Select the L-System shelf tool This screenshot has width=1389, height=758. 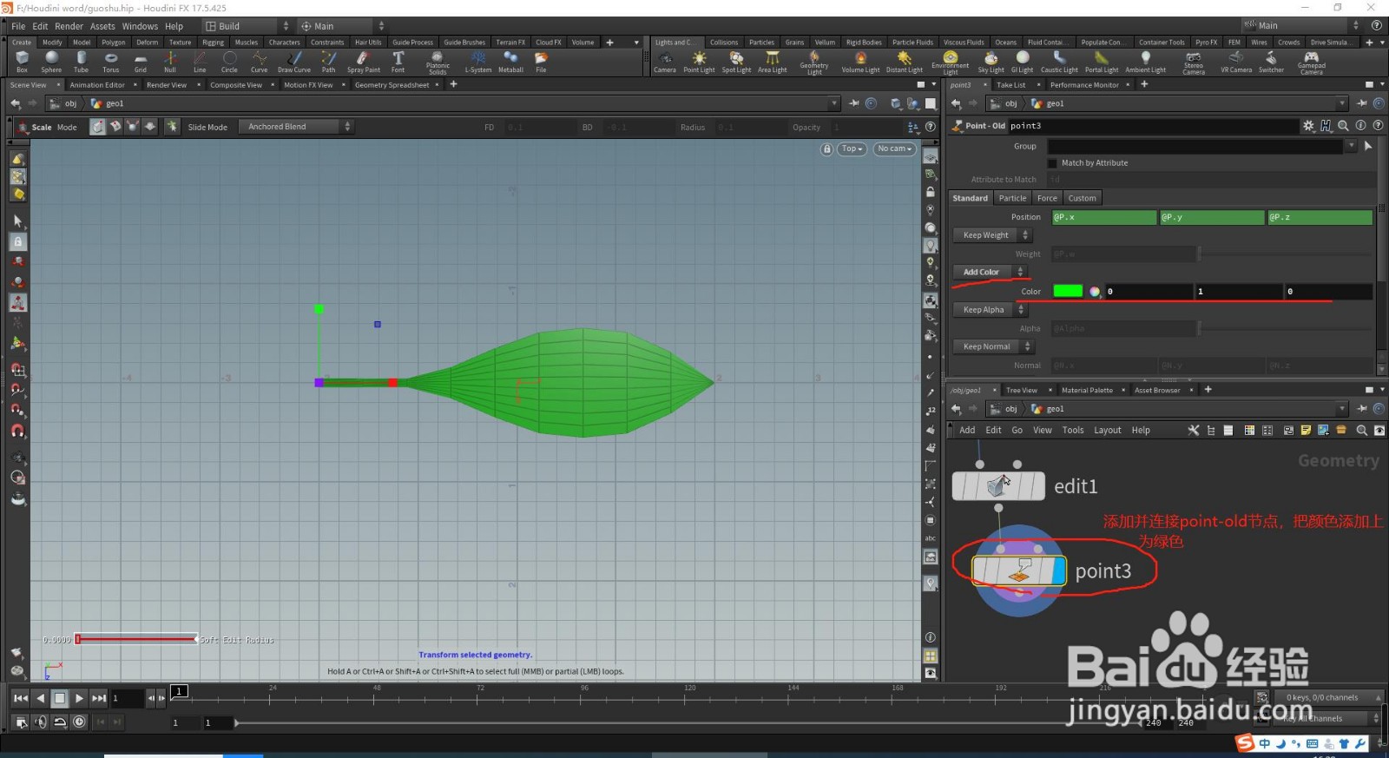pos(477,62)
